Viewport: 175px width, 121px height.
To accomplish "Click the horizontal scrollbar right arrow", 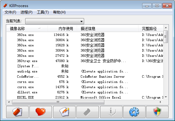I will click(161, 102).
